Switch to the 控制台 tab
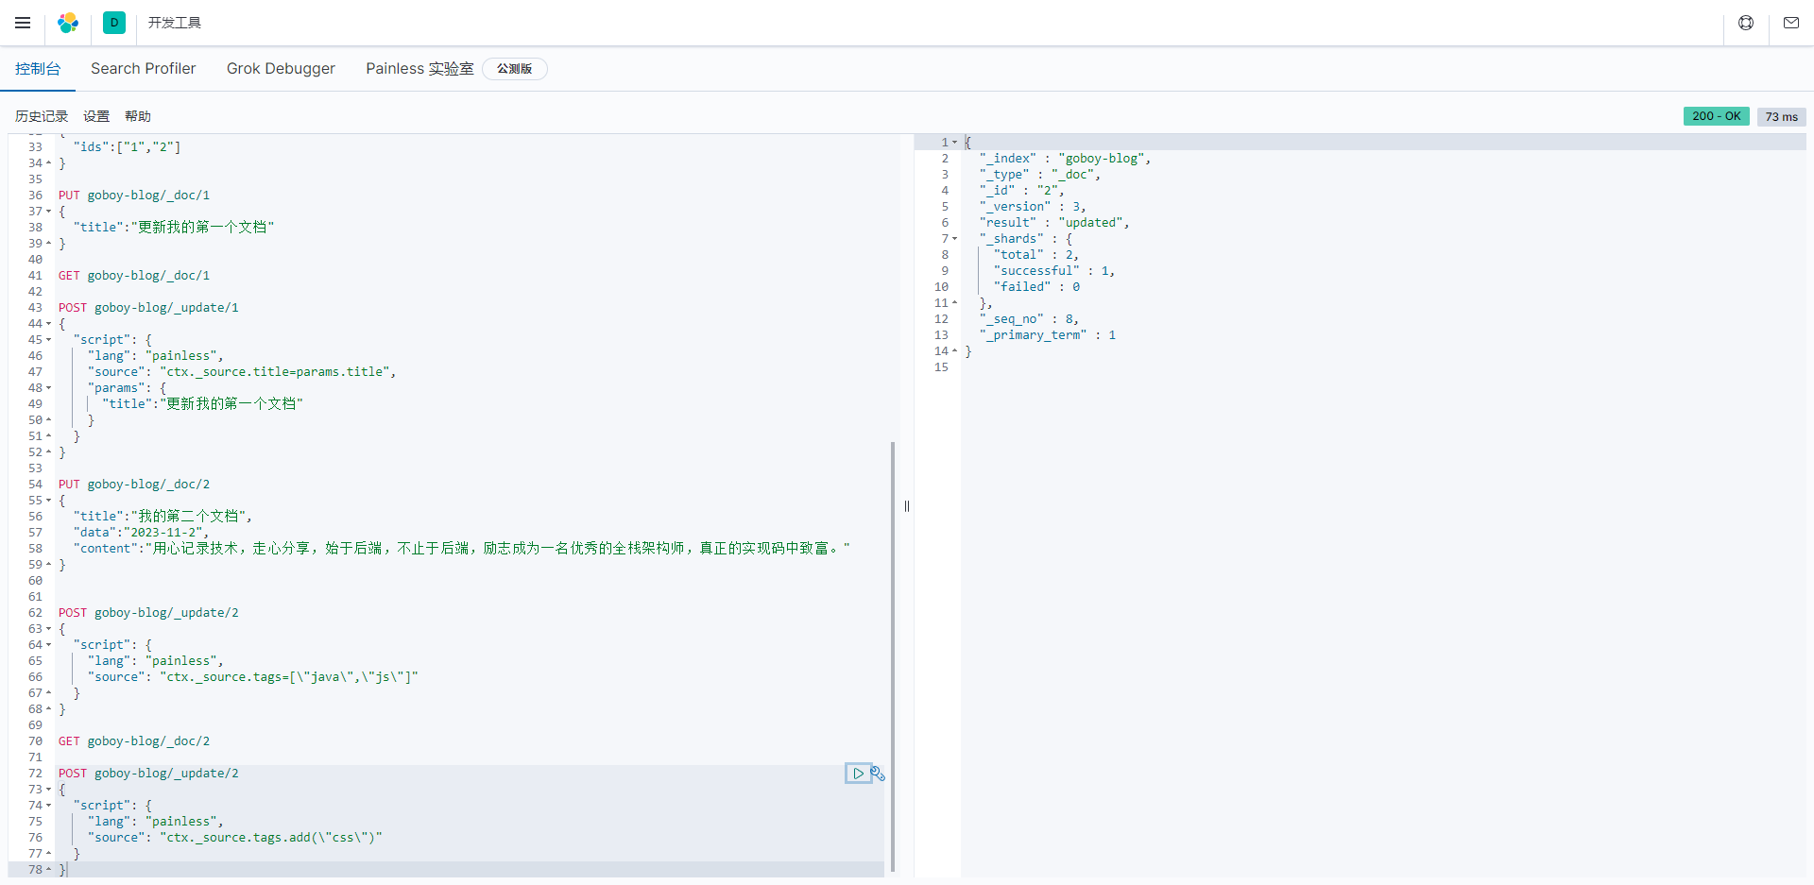The image size is (1814, 885). pyautogui.click(x=38, y=69)
